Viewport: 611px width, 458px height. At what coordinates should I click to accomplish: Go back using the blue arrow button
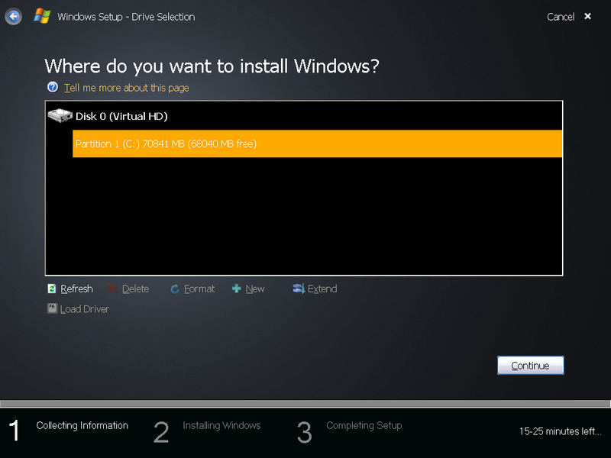point(13,17)
